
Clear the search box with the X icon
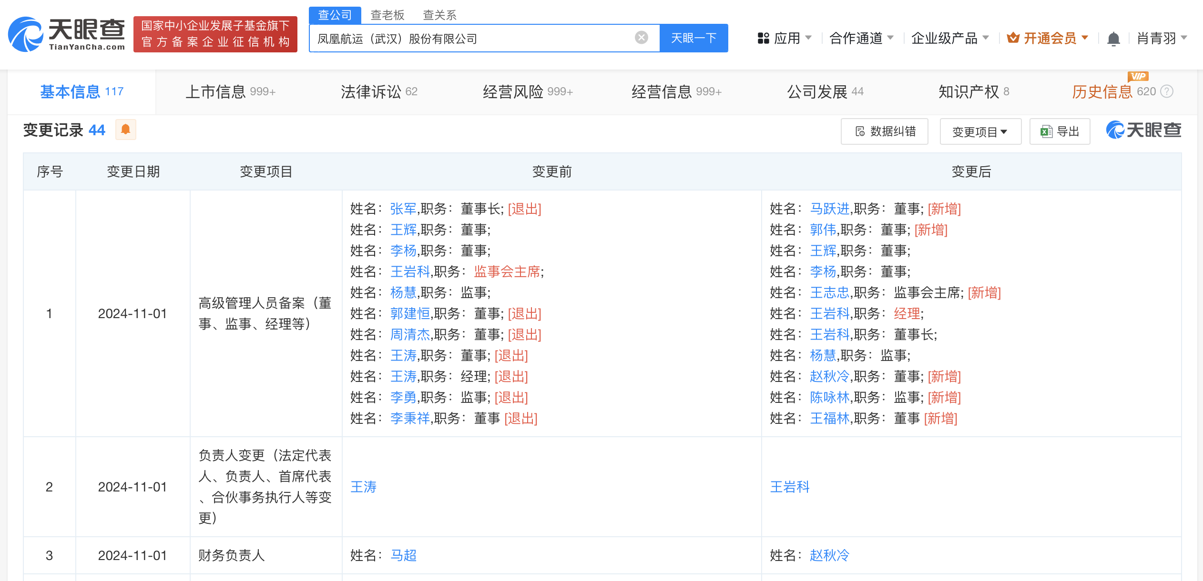[x=642, y=38]
